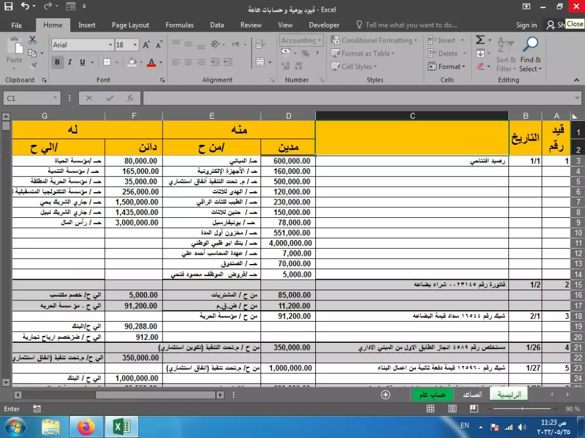Click the Fill down arrow icon in Editing

[480, 54]
